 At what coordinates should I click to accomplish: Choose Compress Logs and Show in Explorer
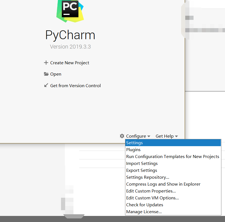(x=163, y=184)
